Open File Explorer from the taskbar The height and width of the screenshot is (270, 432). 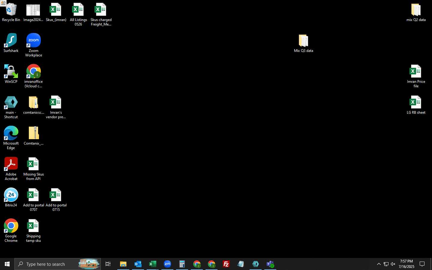point(123,264)
